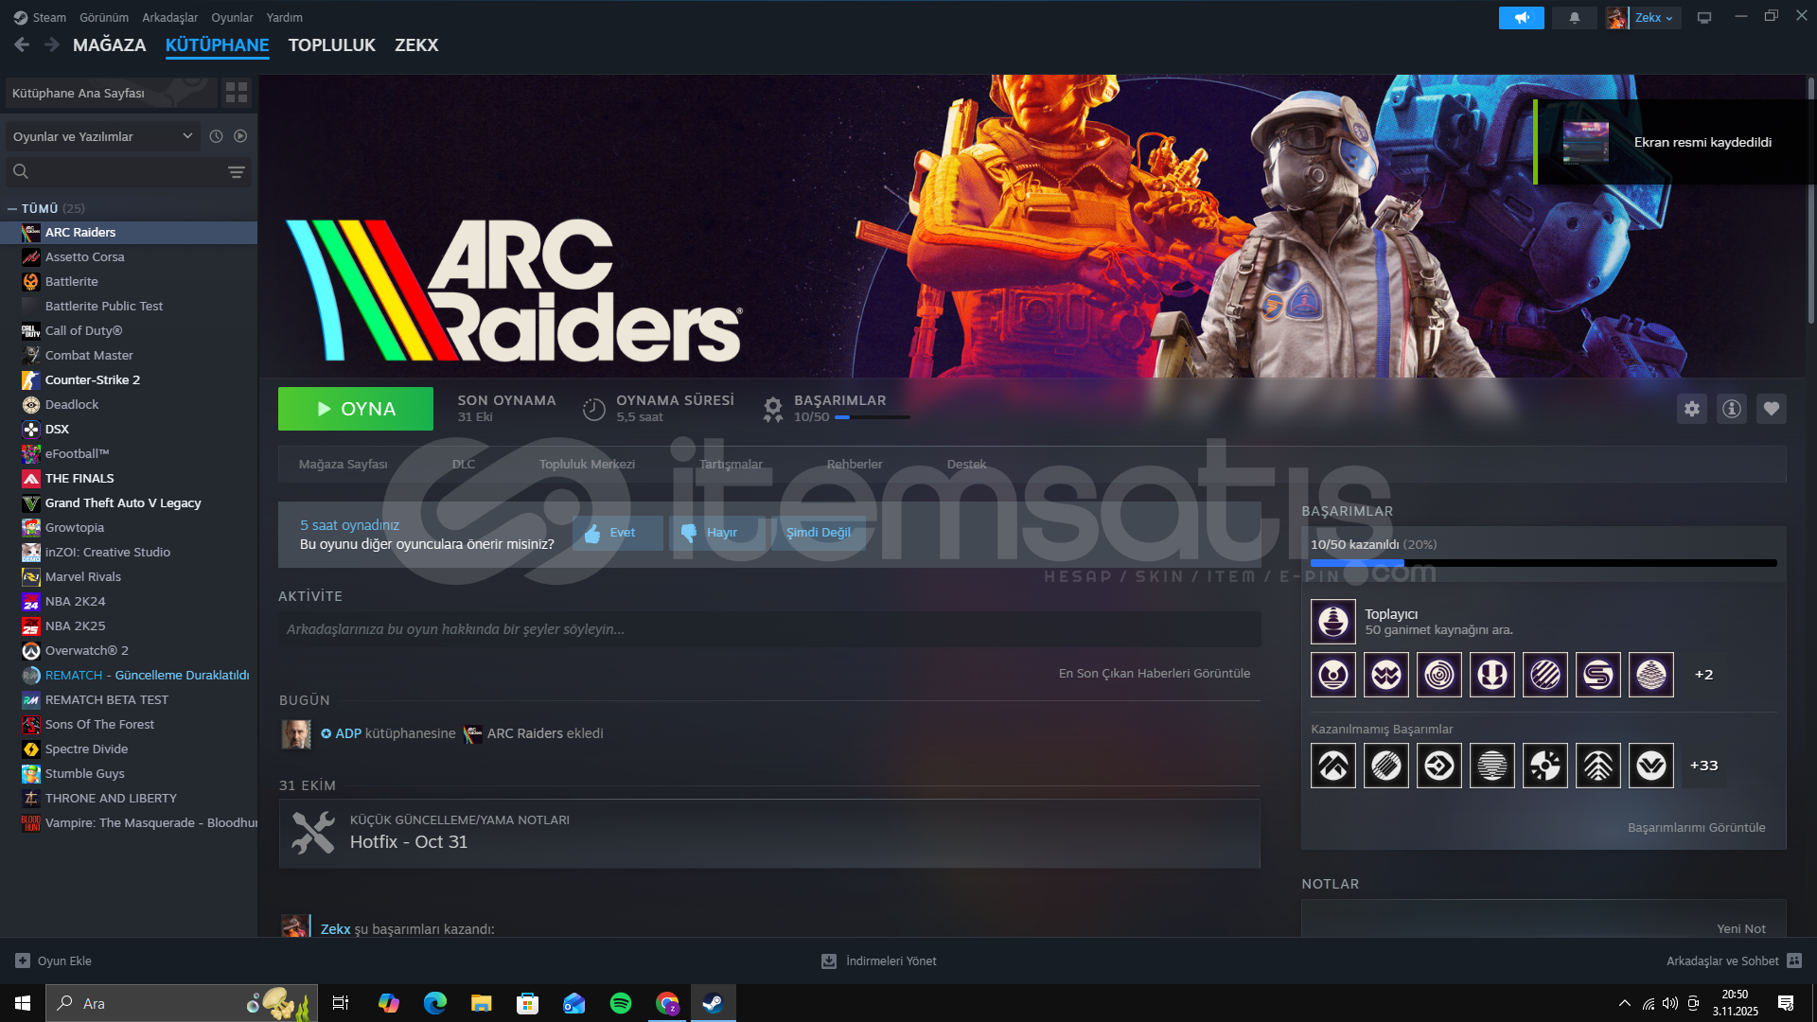Expand Oyunlar ve Yazılımlar dropdown
1817x1022 pixels.
point(102,136)
